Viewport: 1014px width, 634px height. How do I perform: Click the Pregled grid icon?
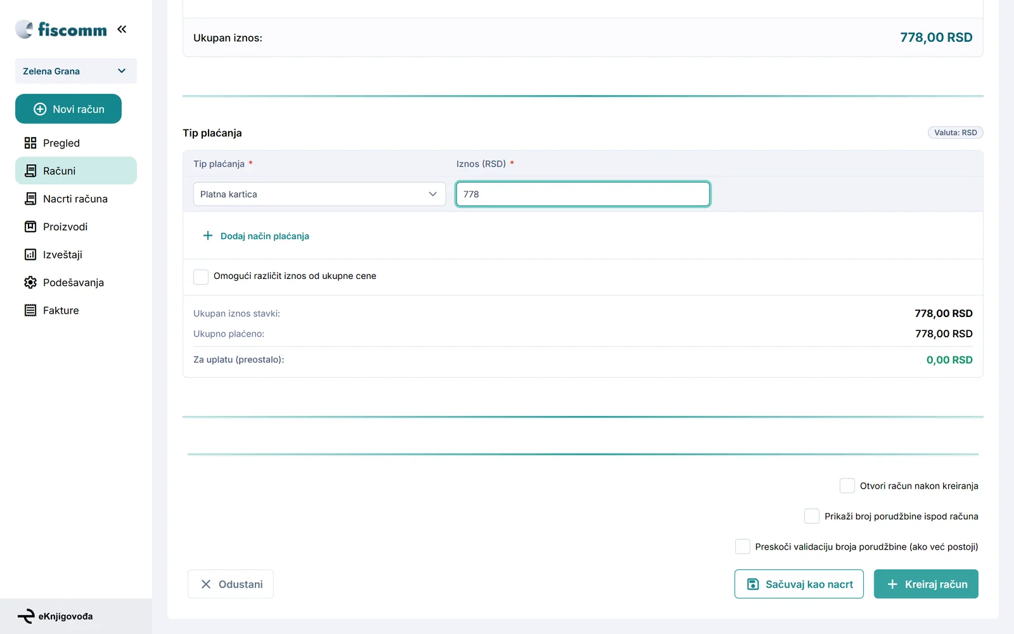pos(30,143)
